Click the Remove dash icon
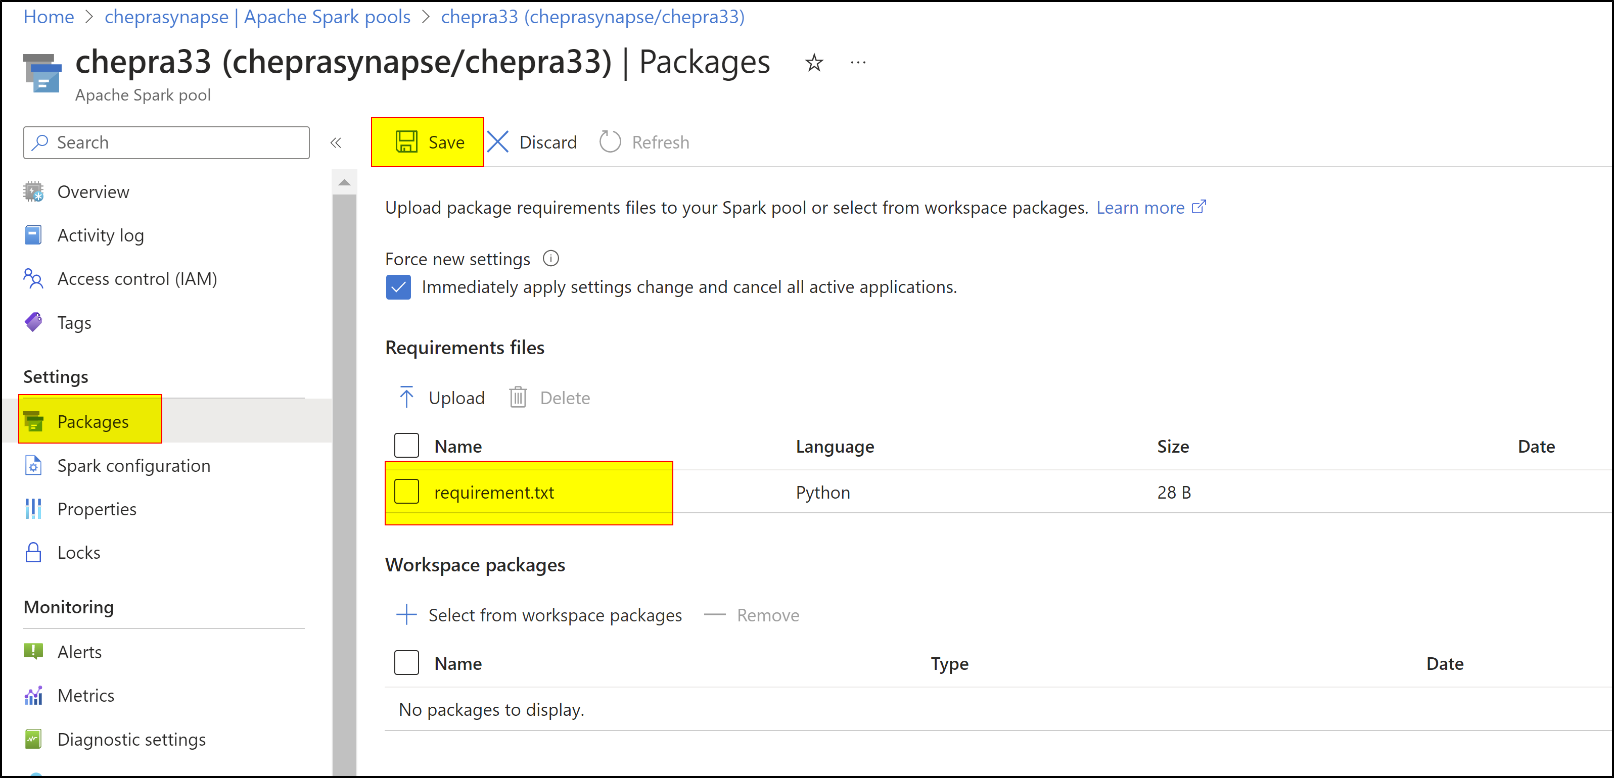1614x778 pixels. click(714, 614)
